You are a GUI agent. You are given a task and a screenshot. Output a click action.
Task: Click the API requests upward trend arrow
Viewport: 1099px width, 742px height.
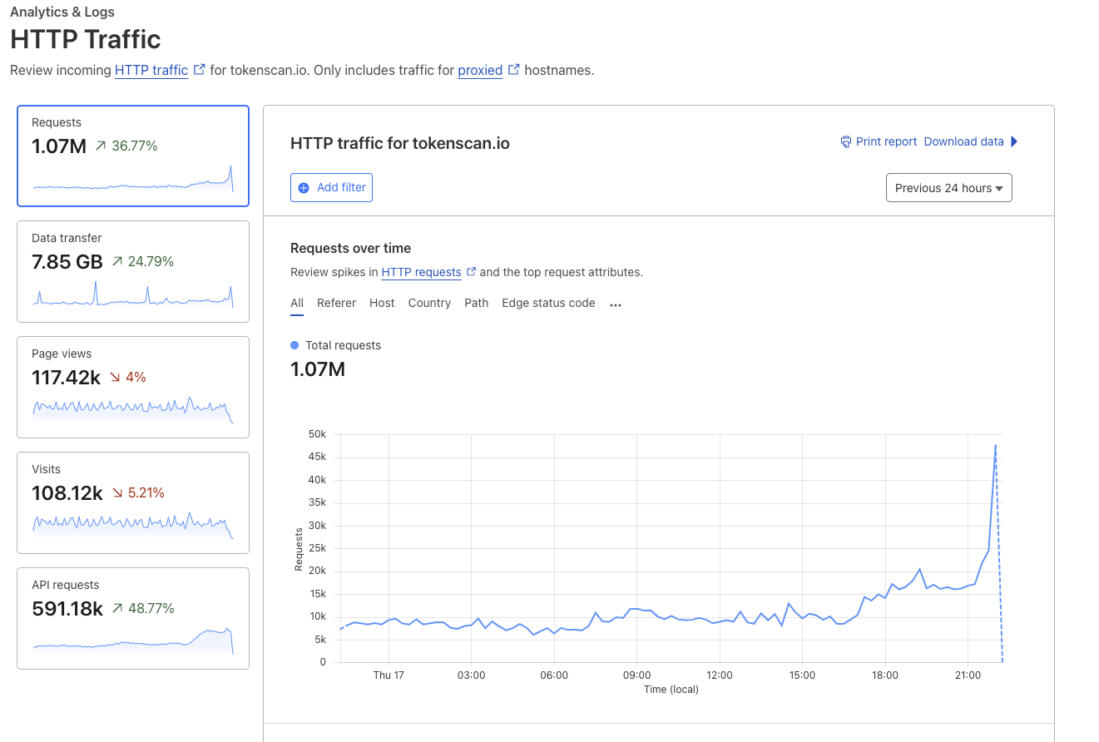[117, 608]
